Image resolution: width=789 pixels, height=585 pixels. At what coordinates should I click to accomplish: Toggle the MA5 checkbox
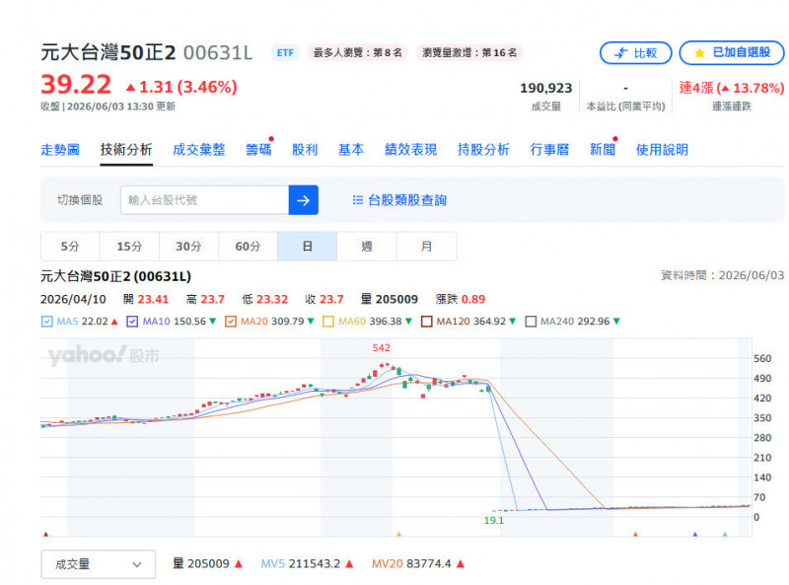click(46, 322)
